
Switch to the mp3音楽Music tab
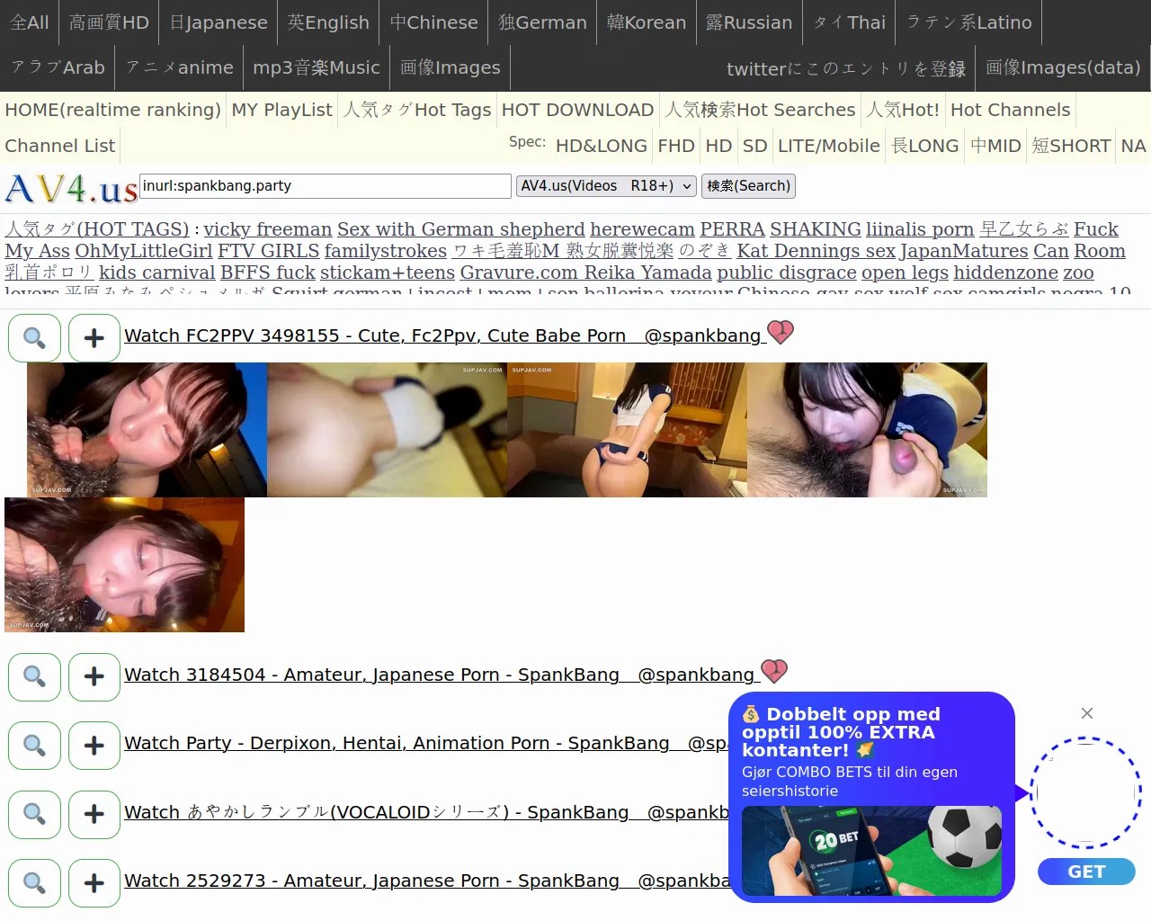point(317,67)
